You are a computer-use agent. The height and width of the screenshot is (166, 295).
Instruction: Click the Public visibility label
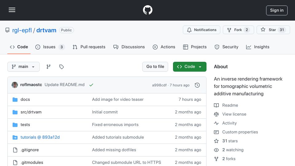(x=66, y=30)
